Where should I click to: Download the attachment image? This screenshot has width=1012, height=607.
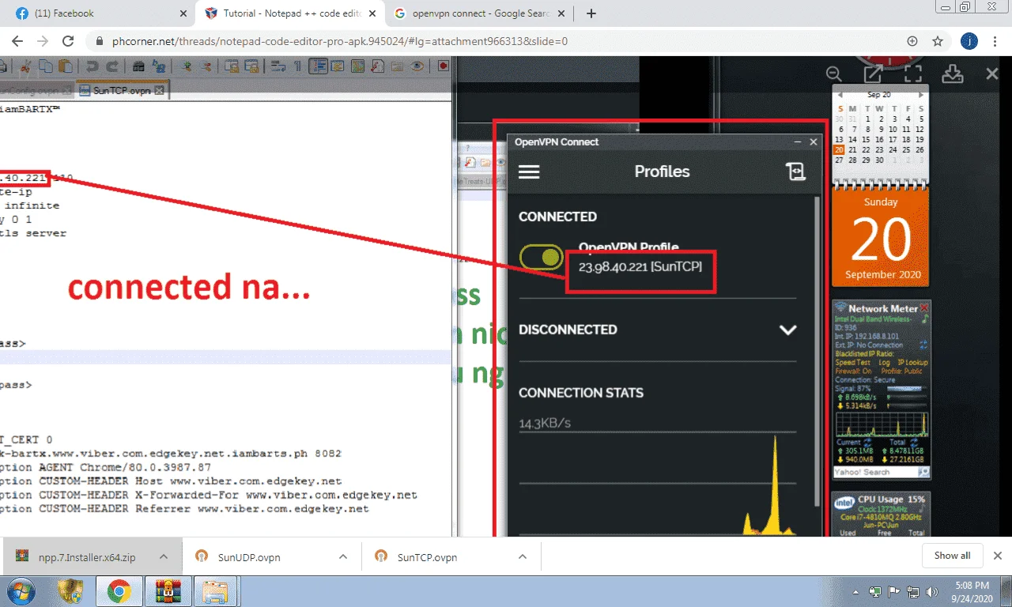tap(953, 74)
